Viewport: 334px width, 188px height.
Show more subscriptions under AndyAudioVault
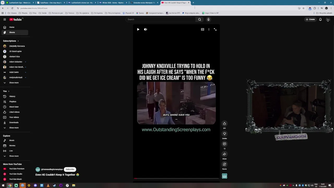click(x=15, y=83)
